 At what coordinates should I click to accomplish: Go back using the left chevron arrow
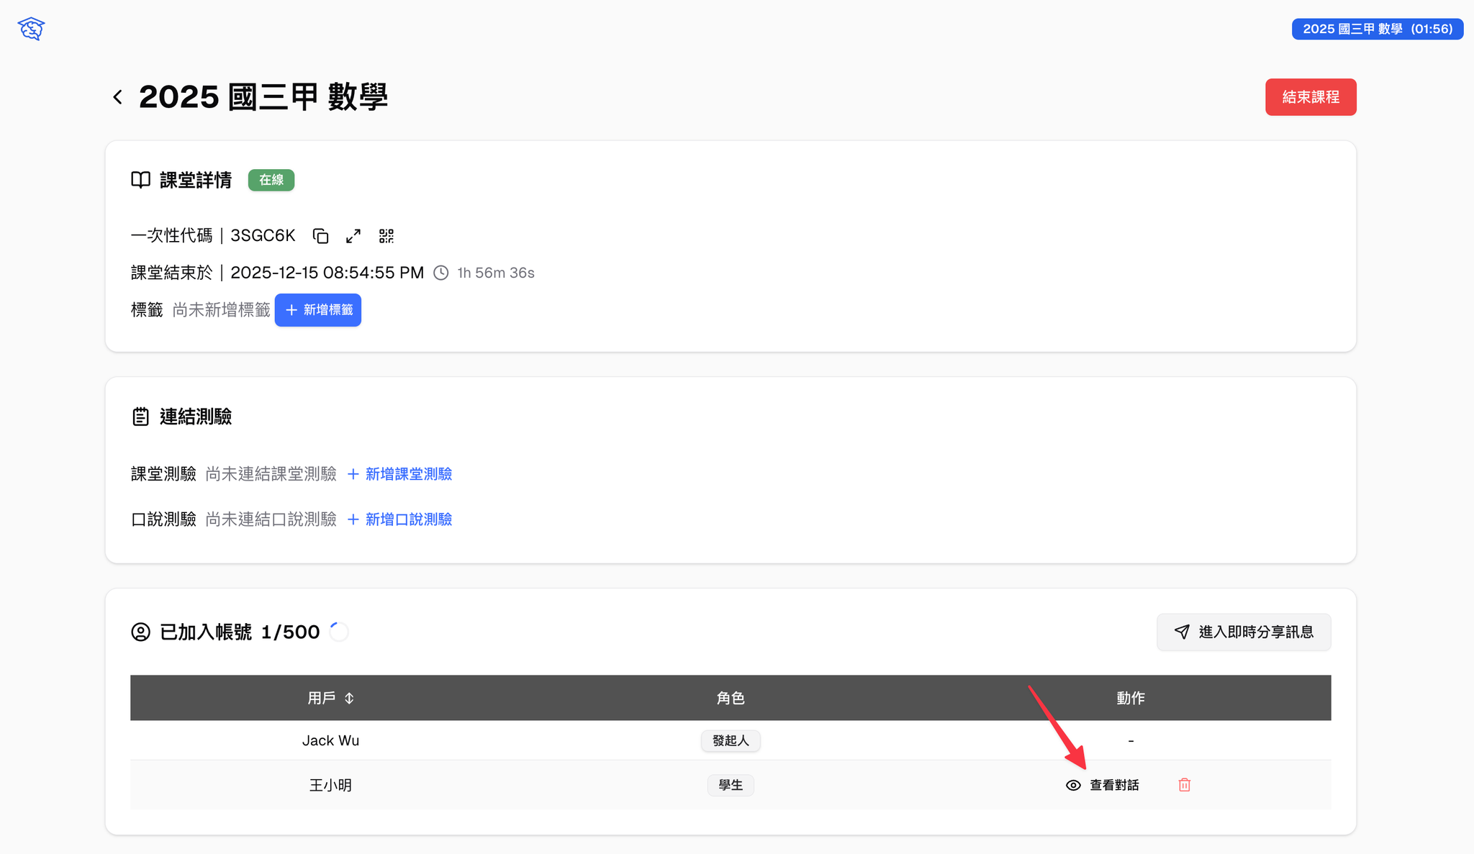(118, 97)
